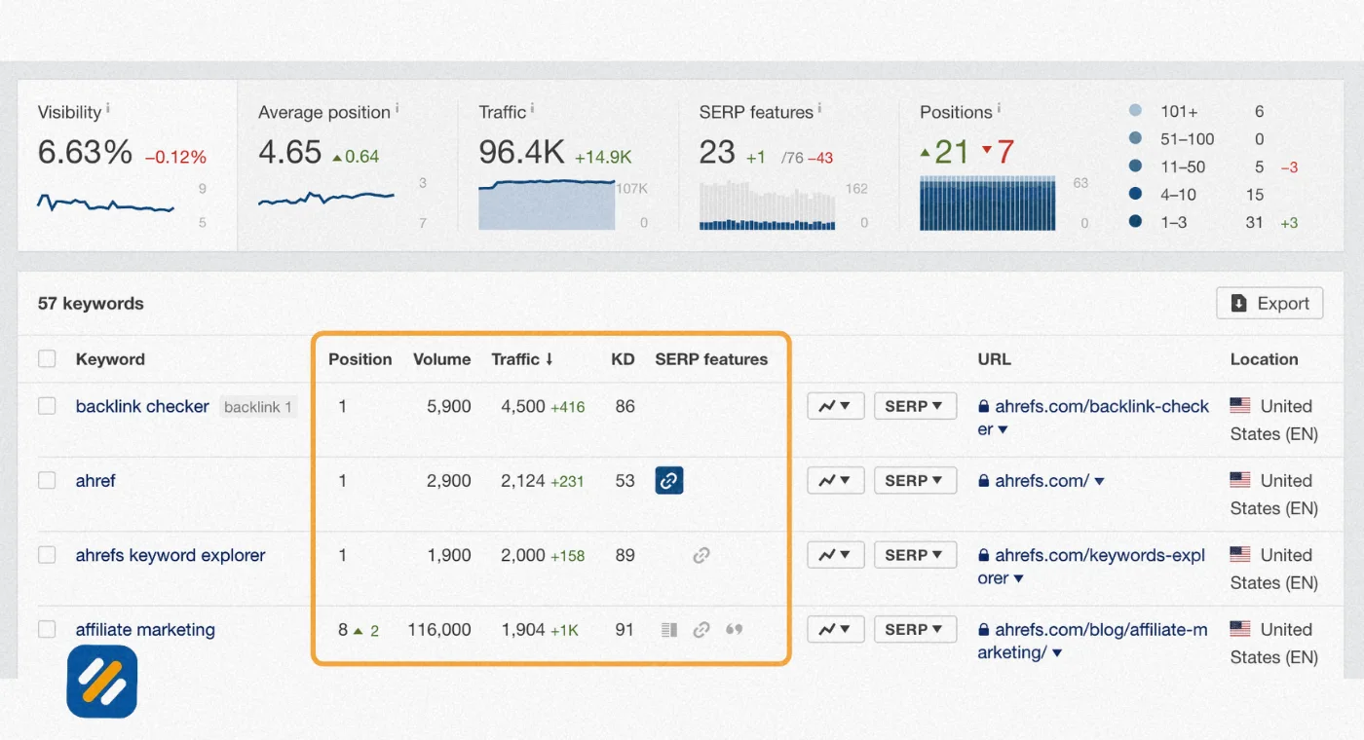This screenshot has width=1364, height=740.
Task: Check the ahref keyword row checkbox
Action: (47, 480)
